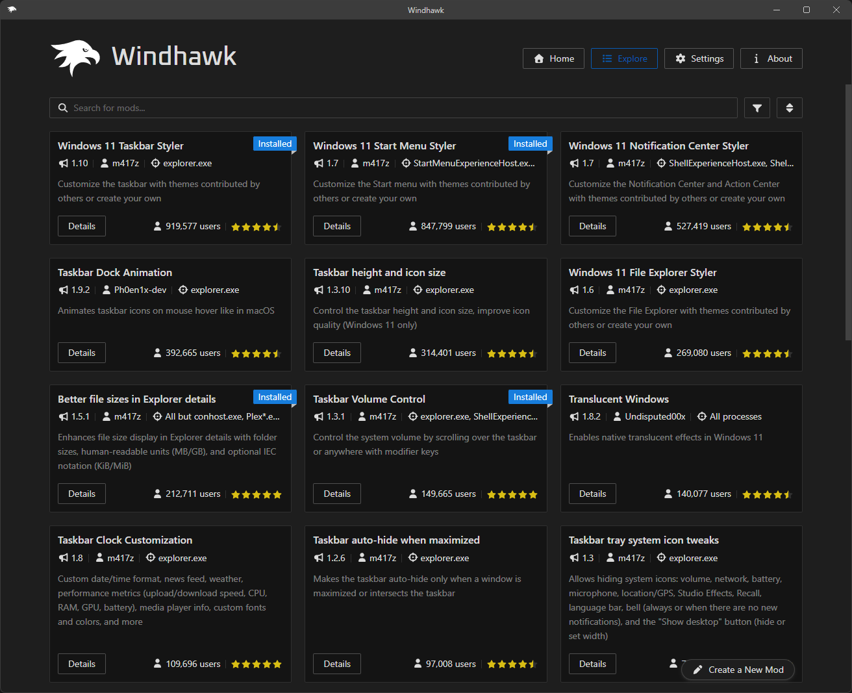Show Details for Taskbar Volume Control
Image resolution: width=852 pixels, height=693 pixels.
(337, 494)
